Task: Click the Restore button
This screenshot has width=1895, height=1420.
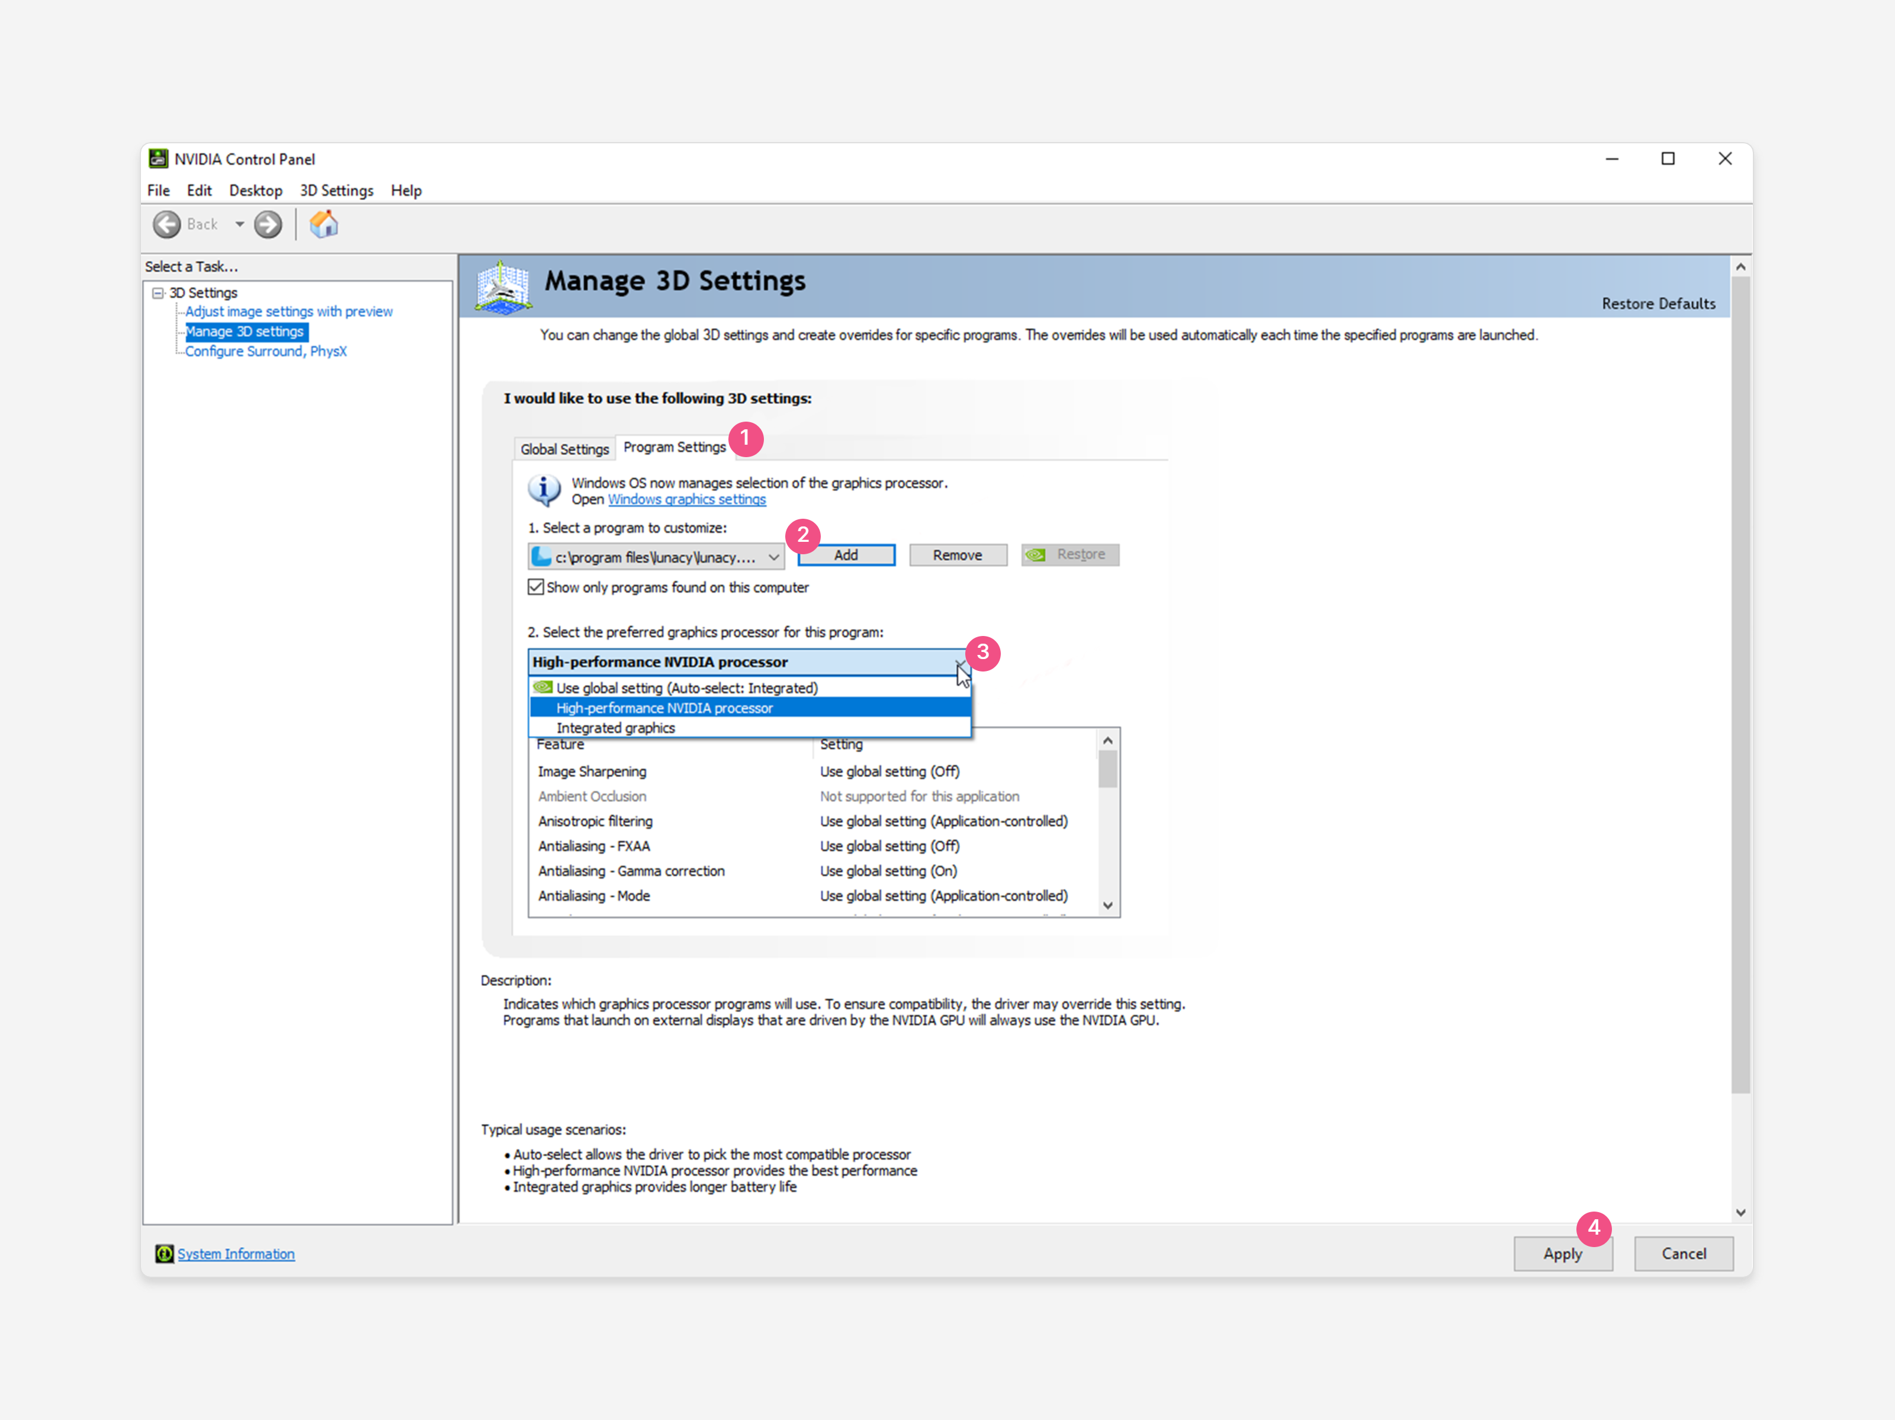Action: point(1070,555)
